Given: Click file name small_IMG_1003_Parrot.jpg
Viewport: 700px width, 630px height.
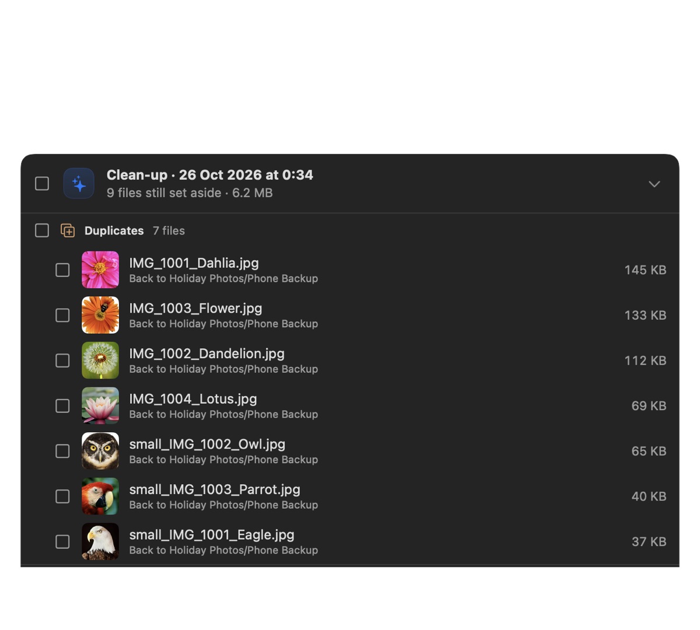Looking at the screenshot, I should pos(215,489).
